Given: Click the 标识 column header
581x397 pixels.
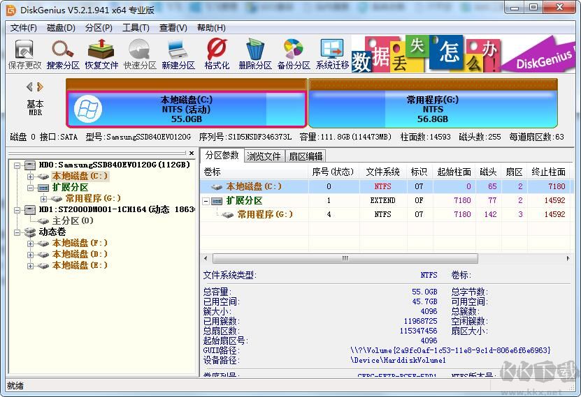Looking at the screenshot, I should click(x=419, y=172).
